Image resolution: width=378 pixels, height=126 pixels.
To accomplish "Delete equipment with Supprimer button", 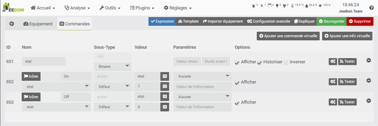I will click(360, 21).
